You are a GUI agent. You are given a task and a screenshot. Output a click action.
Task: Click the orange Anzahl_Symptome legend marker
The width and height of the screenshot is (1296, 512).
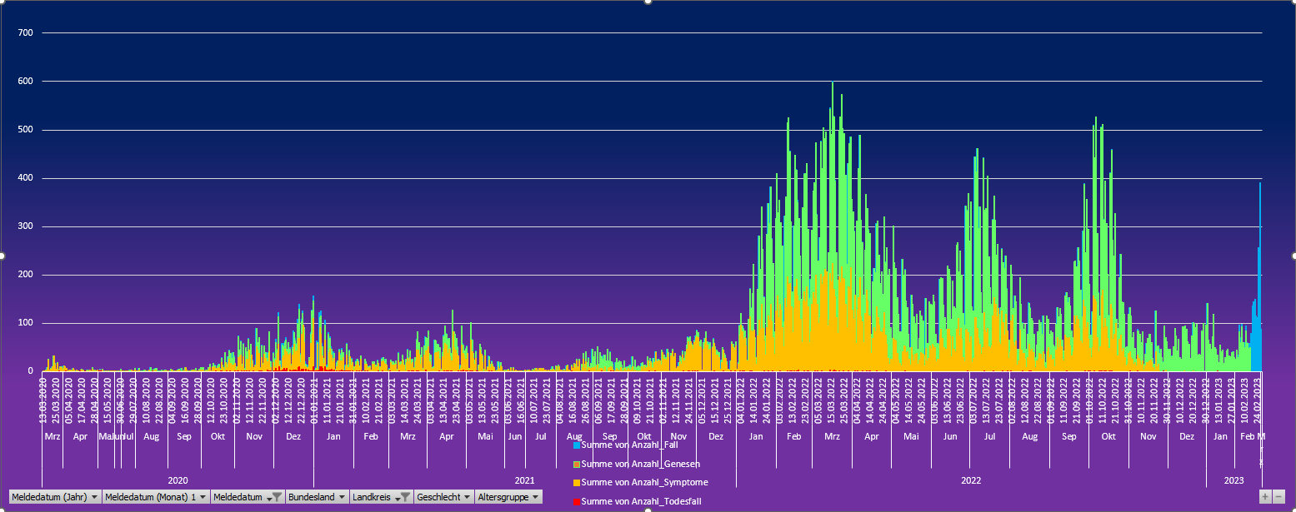[x=576, y=483]
